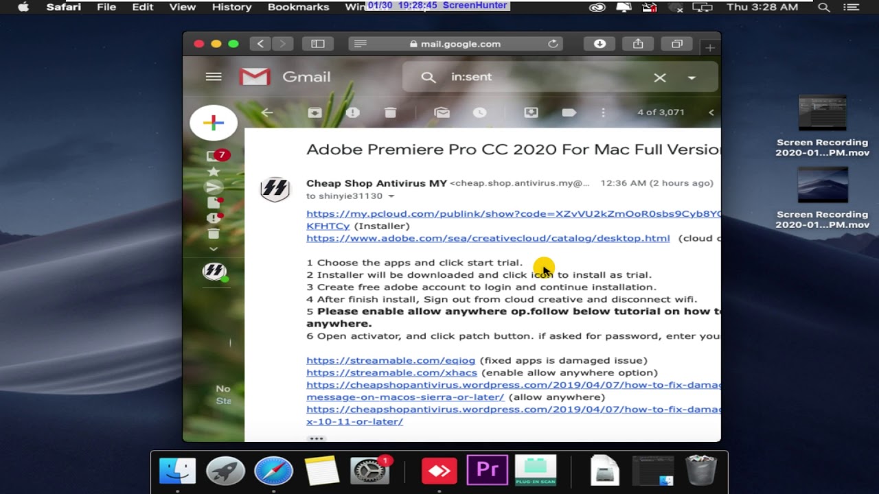Open Spam icon in Gmail sidebar
This screenshot has width=879, height=494.
pyautogui.click(x=214, y=218)
